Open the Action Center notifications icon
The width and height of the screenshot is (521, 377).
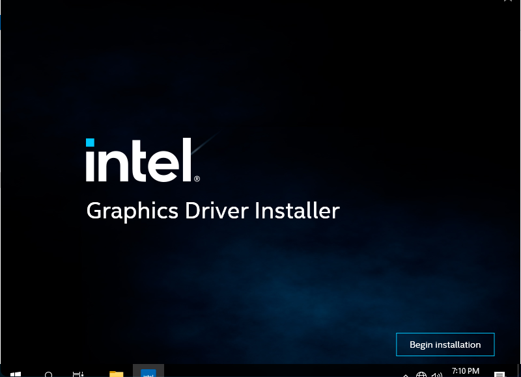coord(499,374)
